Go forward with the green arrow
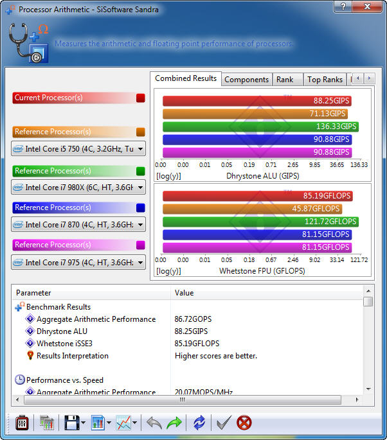 [x=174, y=423]
